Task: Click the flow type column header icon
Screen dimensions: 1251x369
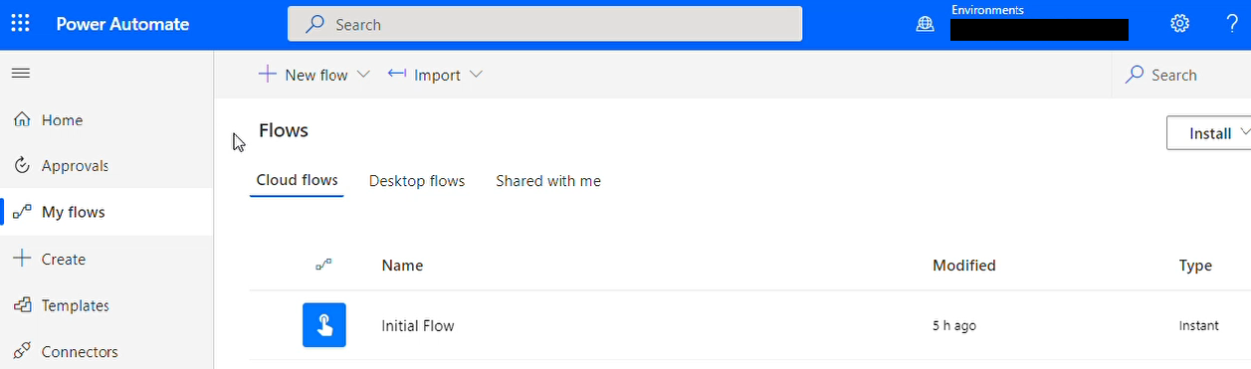Action: (x=323, y=265)
